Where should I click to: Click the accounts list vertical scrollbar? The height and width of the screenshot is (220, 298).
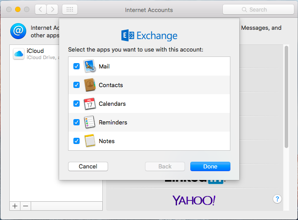point(286,98)
